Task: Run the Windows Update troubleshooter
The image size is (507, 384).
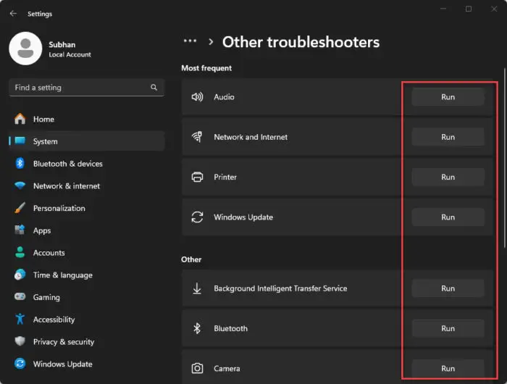Action: [448, 217]
